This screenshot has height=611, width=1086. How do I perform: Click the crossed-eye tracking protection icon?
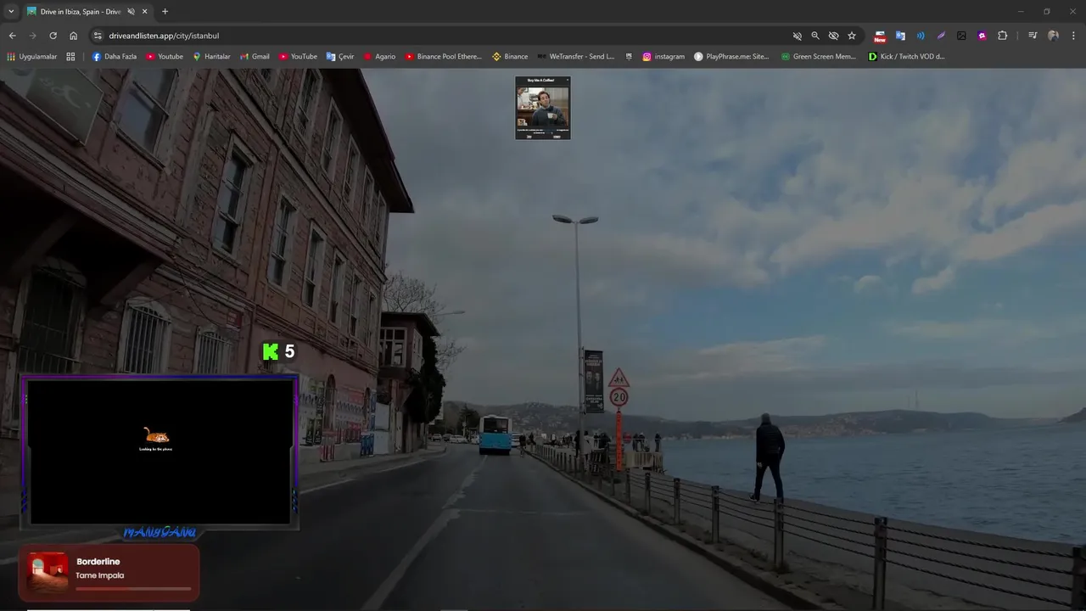coord(833,36)
